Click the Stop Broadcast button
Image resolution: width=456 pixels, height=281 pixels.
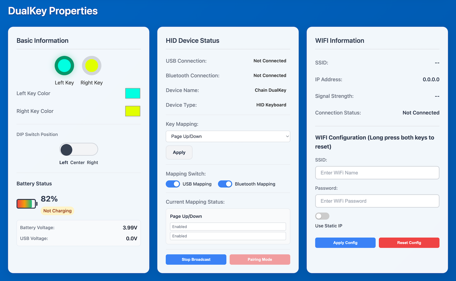coord(196,260)
